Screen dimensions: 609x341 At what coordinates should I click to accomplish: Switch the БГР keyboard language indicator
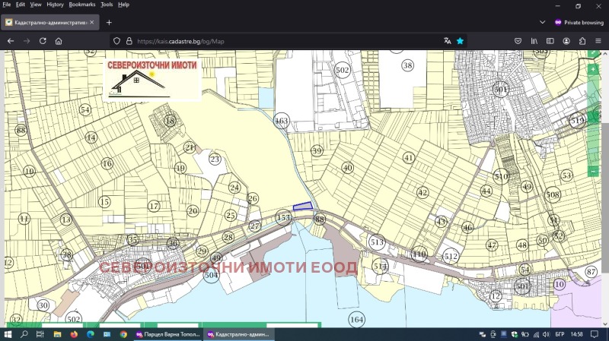point(560,334)
